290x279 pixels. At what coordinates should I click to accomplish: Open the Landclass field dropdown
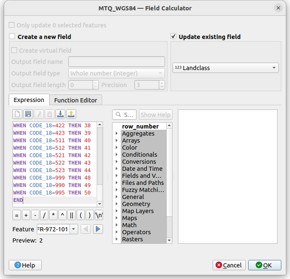point(225,68)
